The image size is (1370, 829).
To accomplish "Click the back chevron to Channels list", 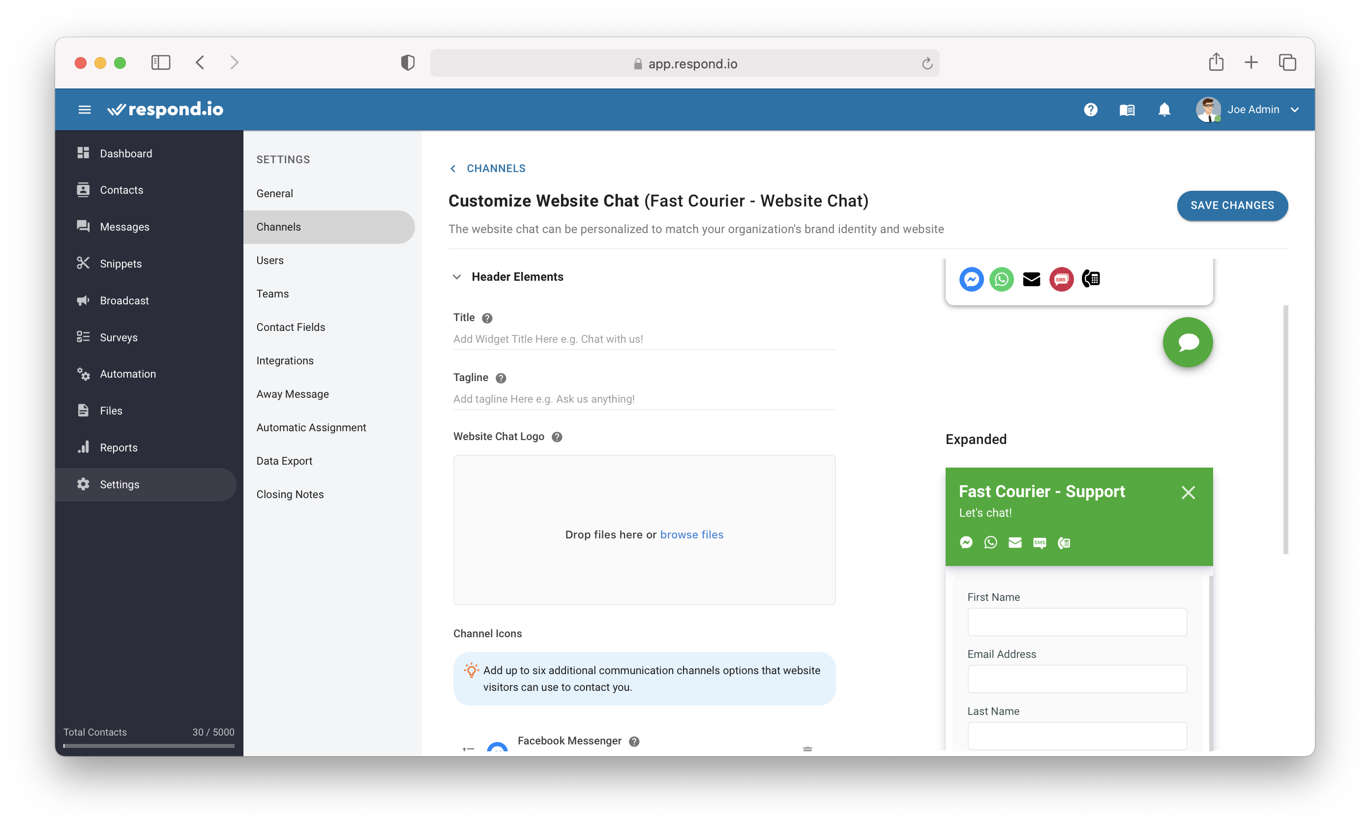I will pyautogui.click(x=454, y=168).
